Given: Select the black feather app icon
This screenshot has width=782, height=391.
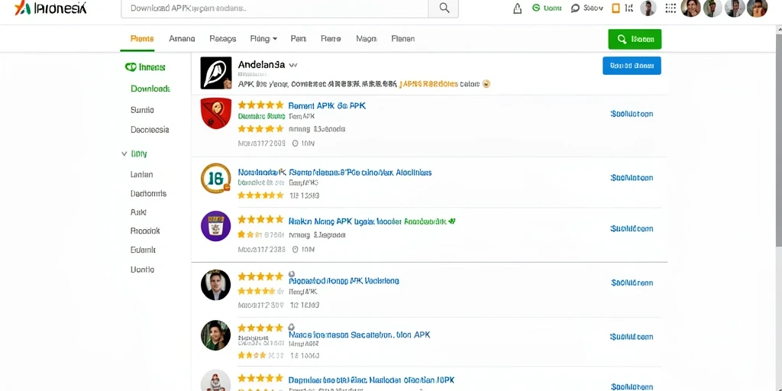Looking at the screenshot, I should (216, 73).
